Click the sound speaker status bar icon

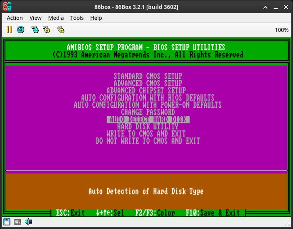(28, 222)
